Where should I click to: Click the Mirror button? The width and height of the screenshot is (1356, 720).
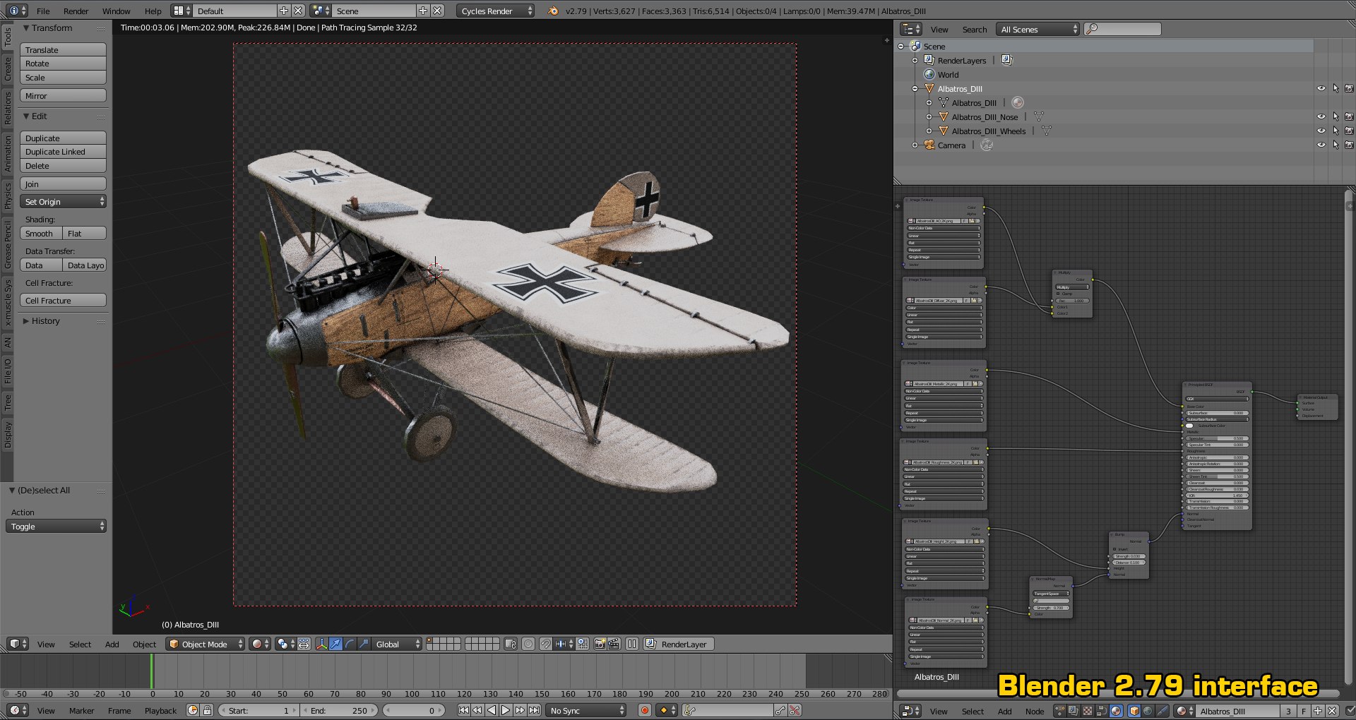pos(64,95)
